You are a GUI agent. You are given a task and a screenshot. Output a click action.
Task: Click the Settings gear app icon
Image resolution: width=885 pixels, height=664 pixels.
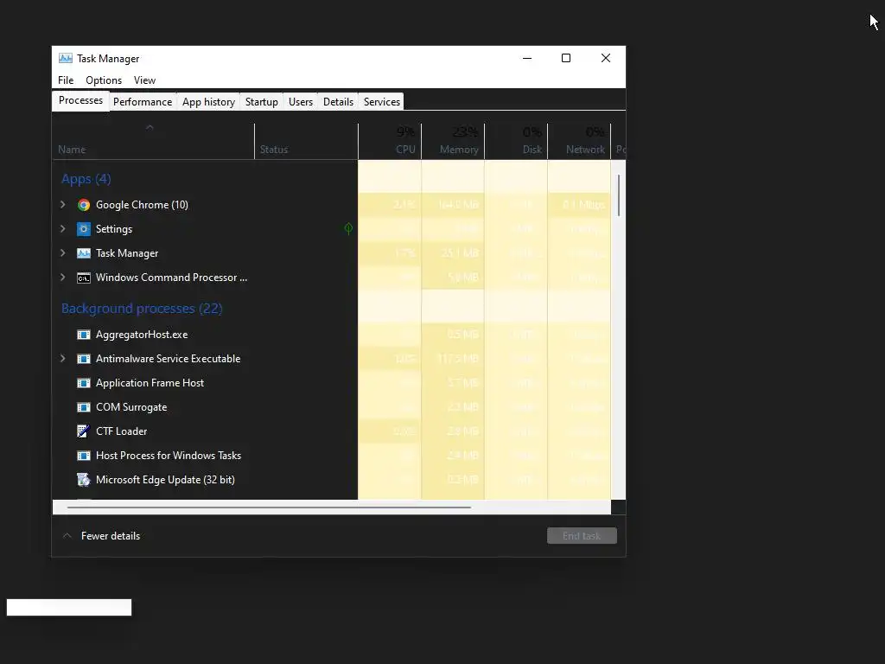84,229
